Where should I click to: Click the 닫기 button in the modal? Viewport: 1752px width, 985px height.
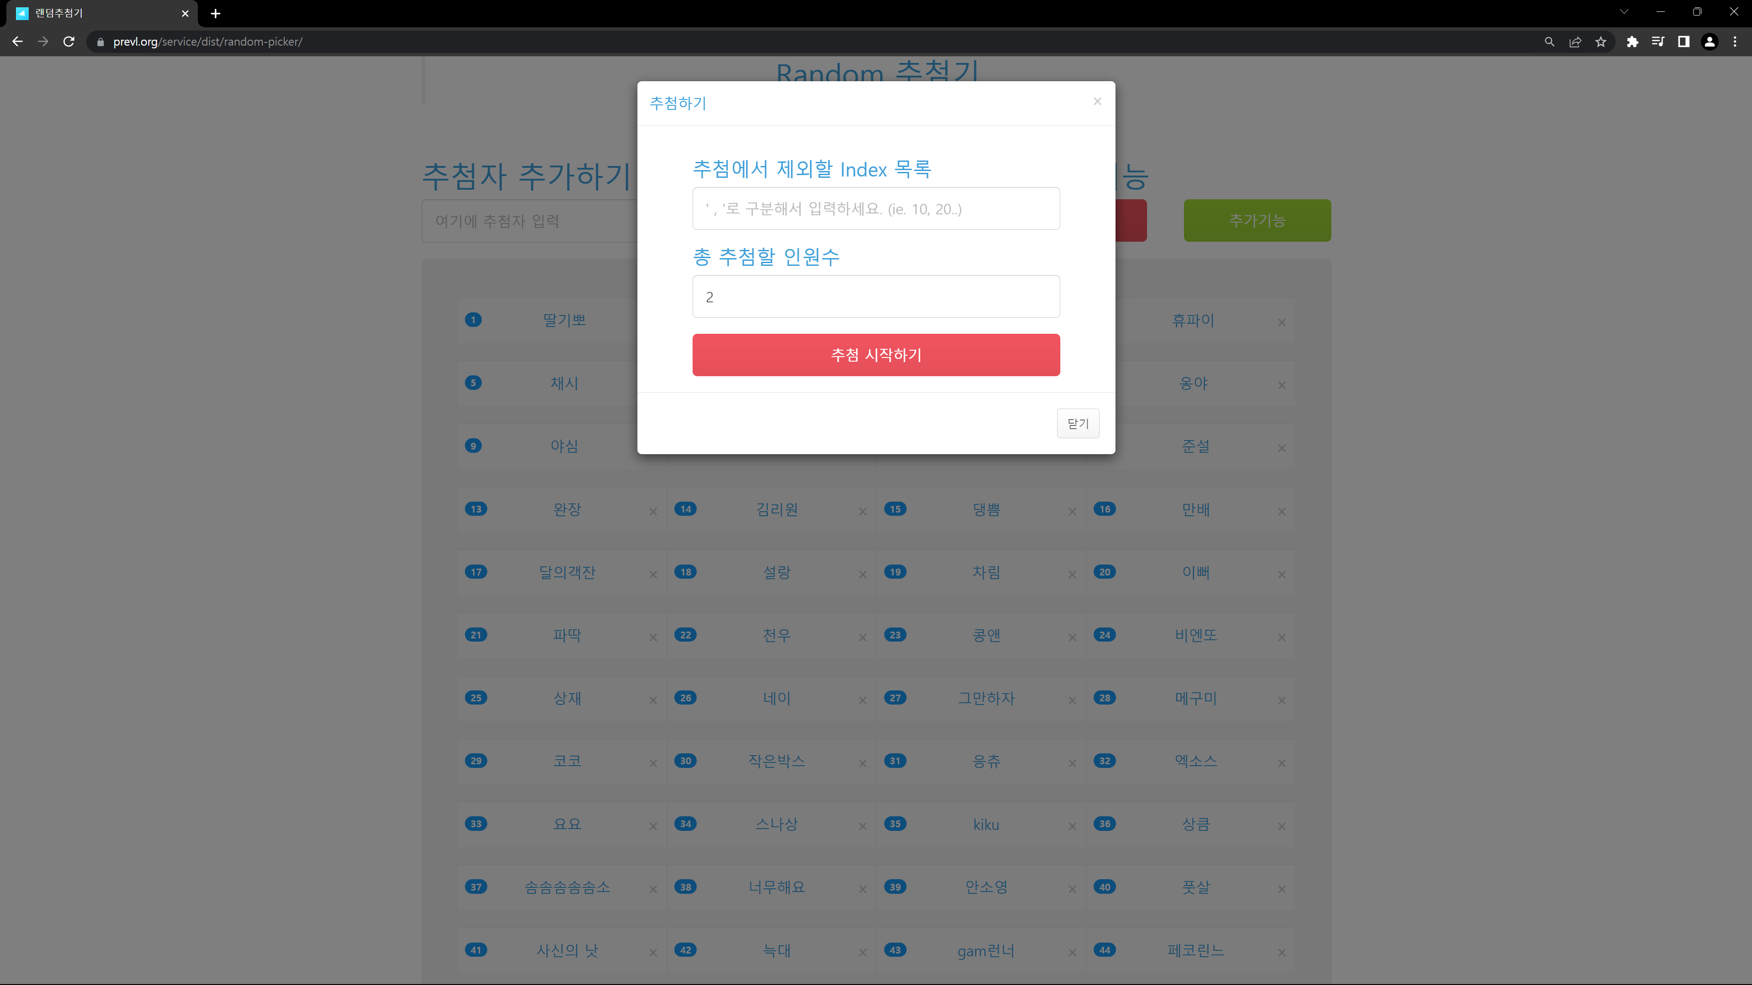click(1078, 424)
